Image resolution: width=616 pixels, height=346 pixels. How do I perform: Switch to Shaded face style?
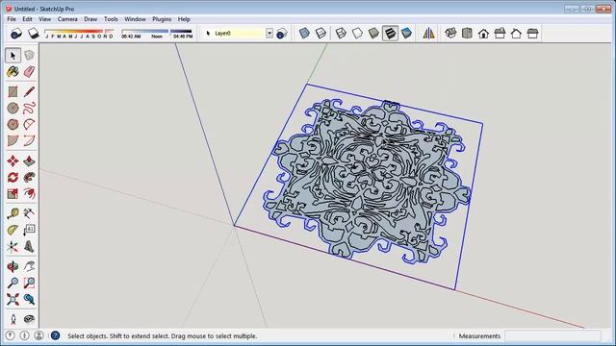click(373, 33)
